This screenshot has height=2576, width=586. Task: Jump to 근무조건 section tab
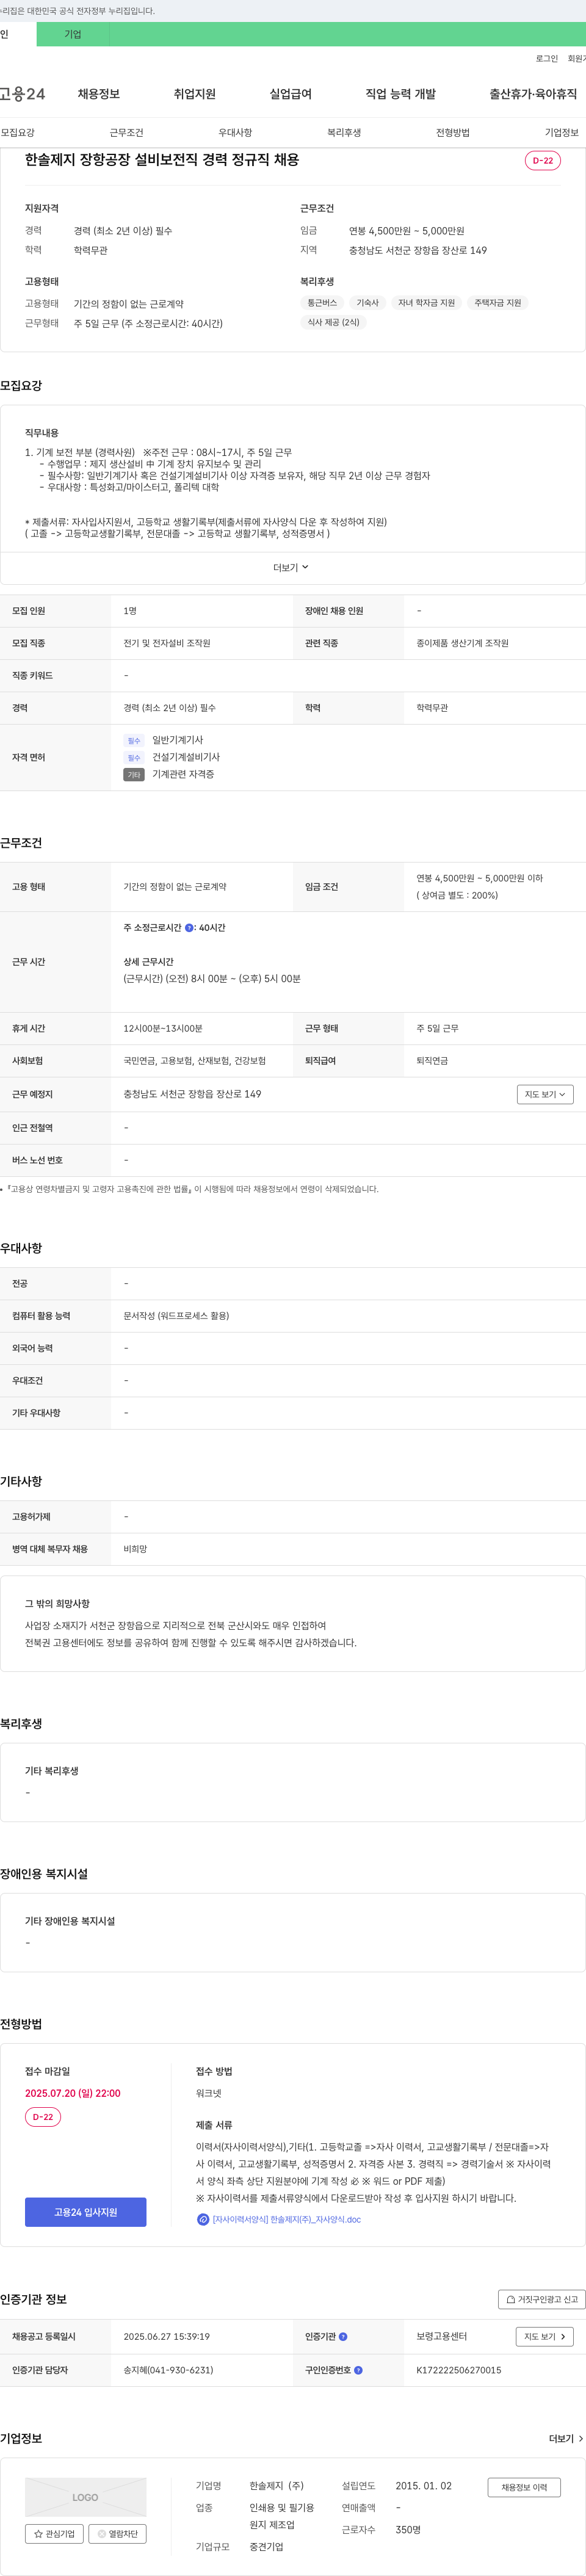pos(127,132)
